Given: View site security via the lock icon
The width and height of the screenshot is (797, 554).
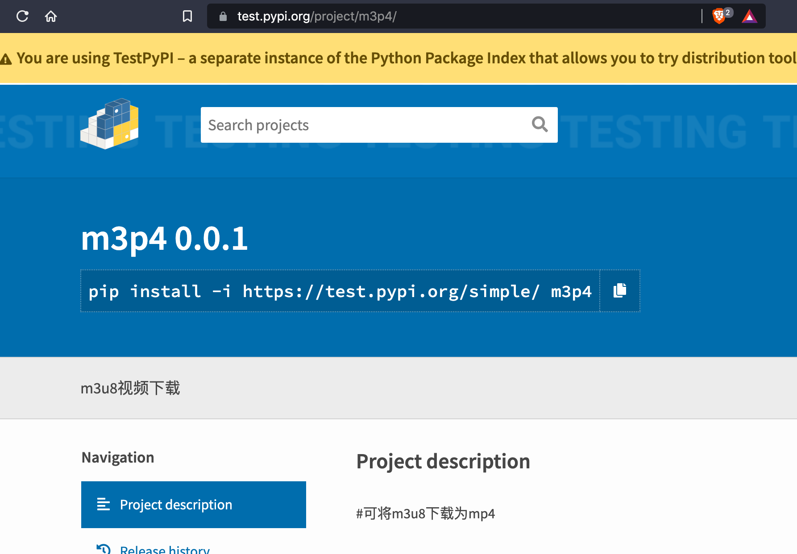Looking at the screenshot, I should [x=223, y=17].
